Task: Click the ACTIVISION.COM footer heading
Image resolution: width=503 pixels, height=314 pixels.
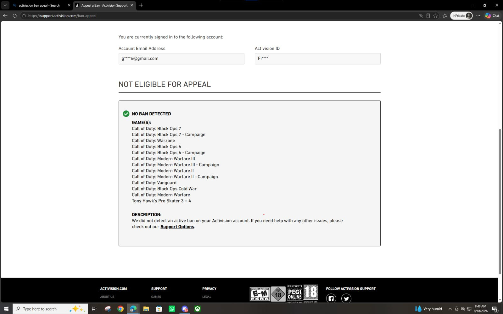Action: 114,289
